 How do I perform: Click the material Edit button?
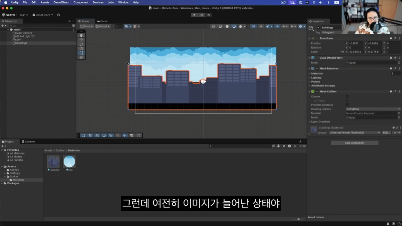pyautogui.click(x=386, y=133)
